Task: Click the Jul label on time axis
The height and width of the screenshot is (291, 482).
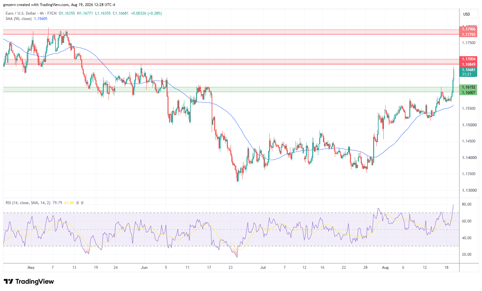Action: coord(263,268)
